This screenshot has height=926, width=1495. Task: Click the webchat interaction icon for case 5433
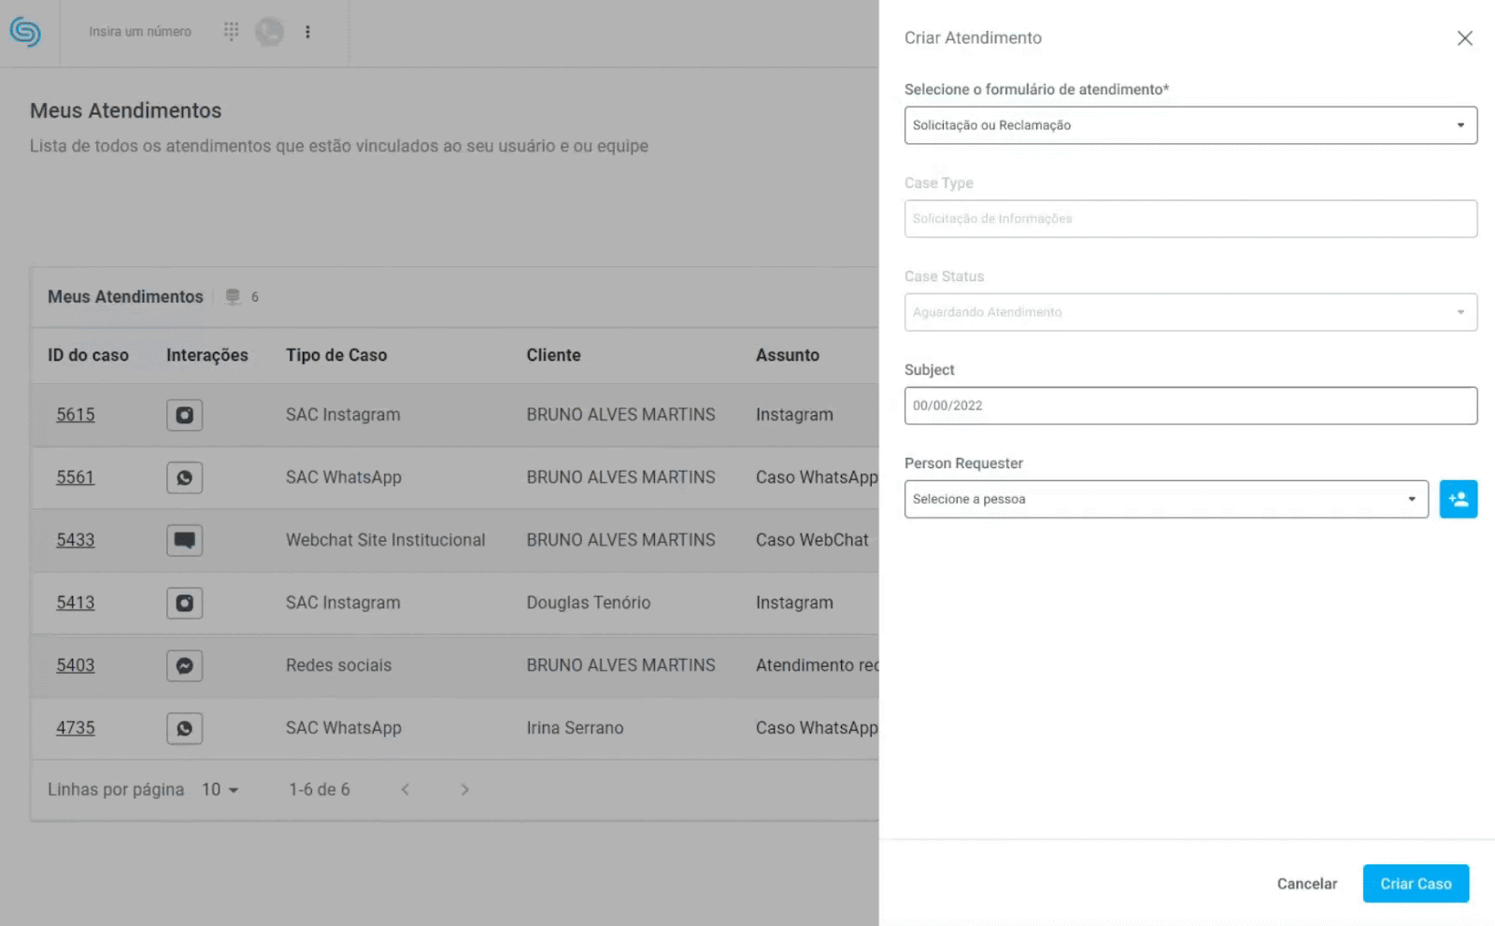(184, 540)
